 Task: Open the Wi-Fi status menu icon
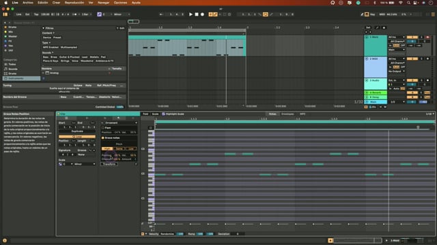(x=401, y=3)
